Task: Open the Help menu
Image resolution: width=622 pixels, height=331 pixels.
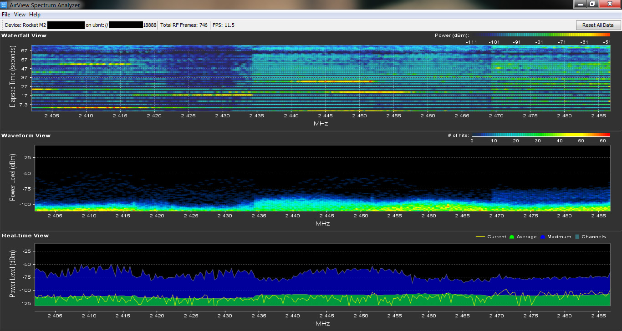Action: [35, 15]
